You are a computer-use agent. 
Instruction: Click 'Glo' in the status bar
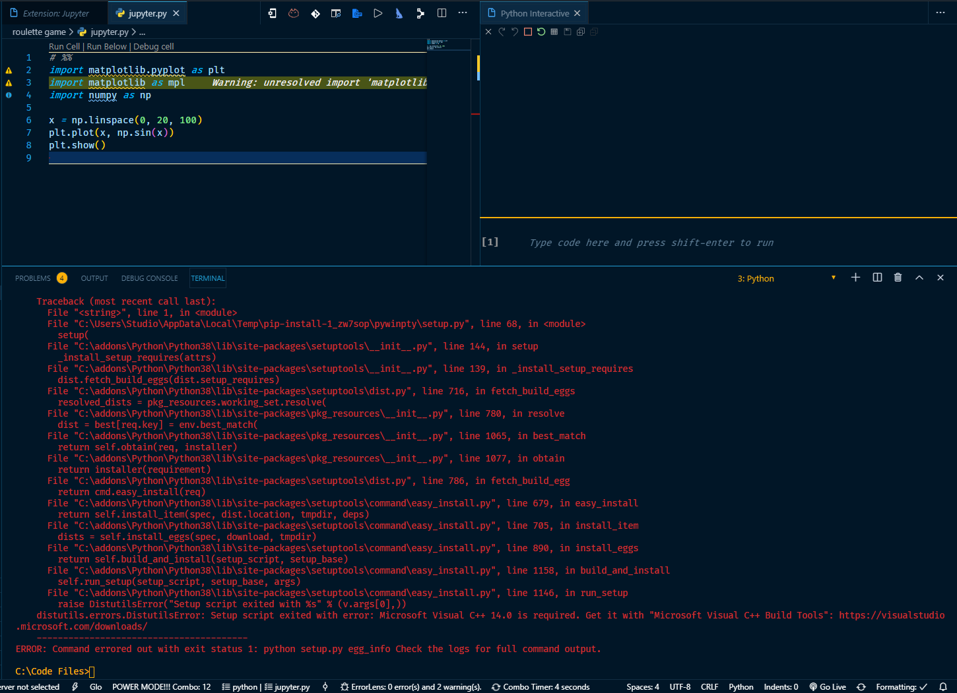coord(96,686)
